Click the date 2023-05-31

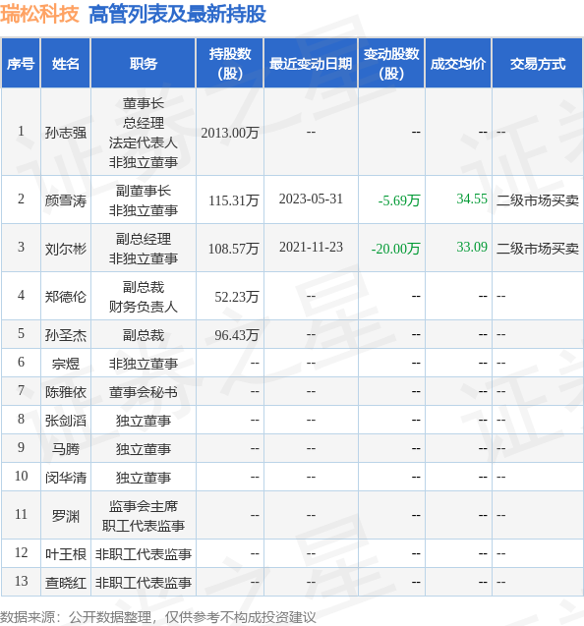[311, 199]
